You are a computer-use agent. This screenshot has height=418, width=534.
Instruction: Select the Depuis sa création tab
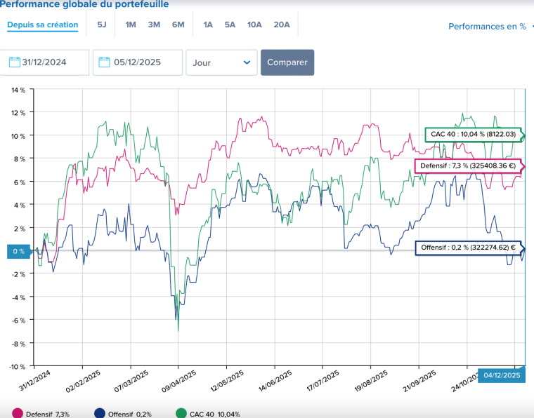point(43,25)
